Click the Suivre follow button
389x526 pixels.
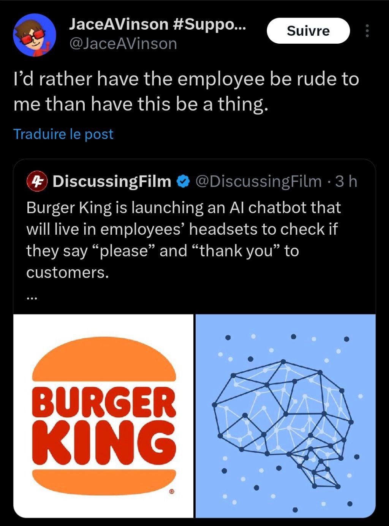[x=308, y=31]
